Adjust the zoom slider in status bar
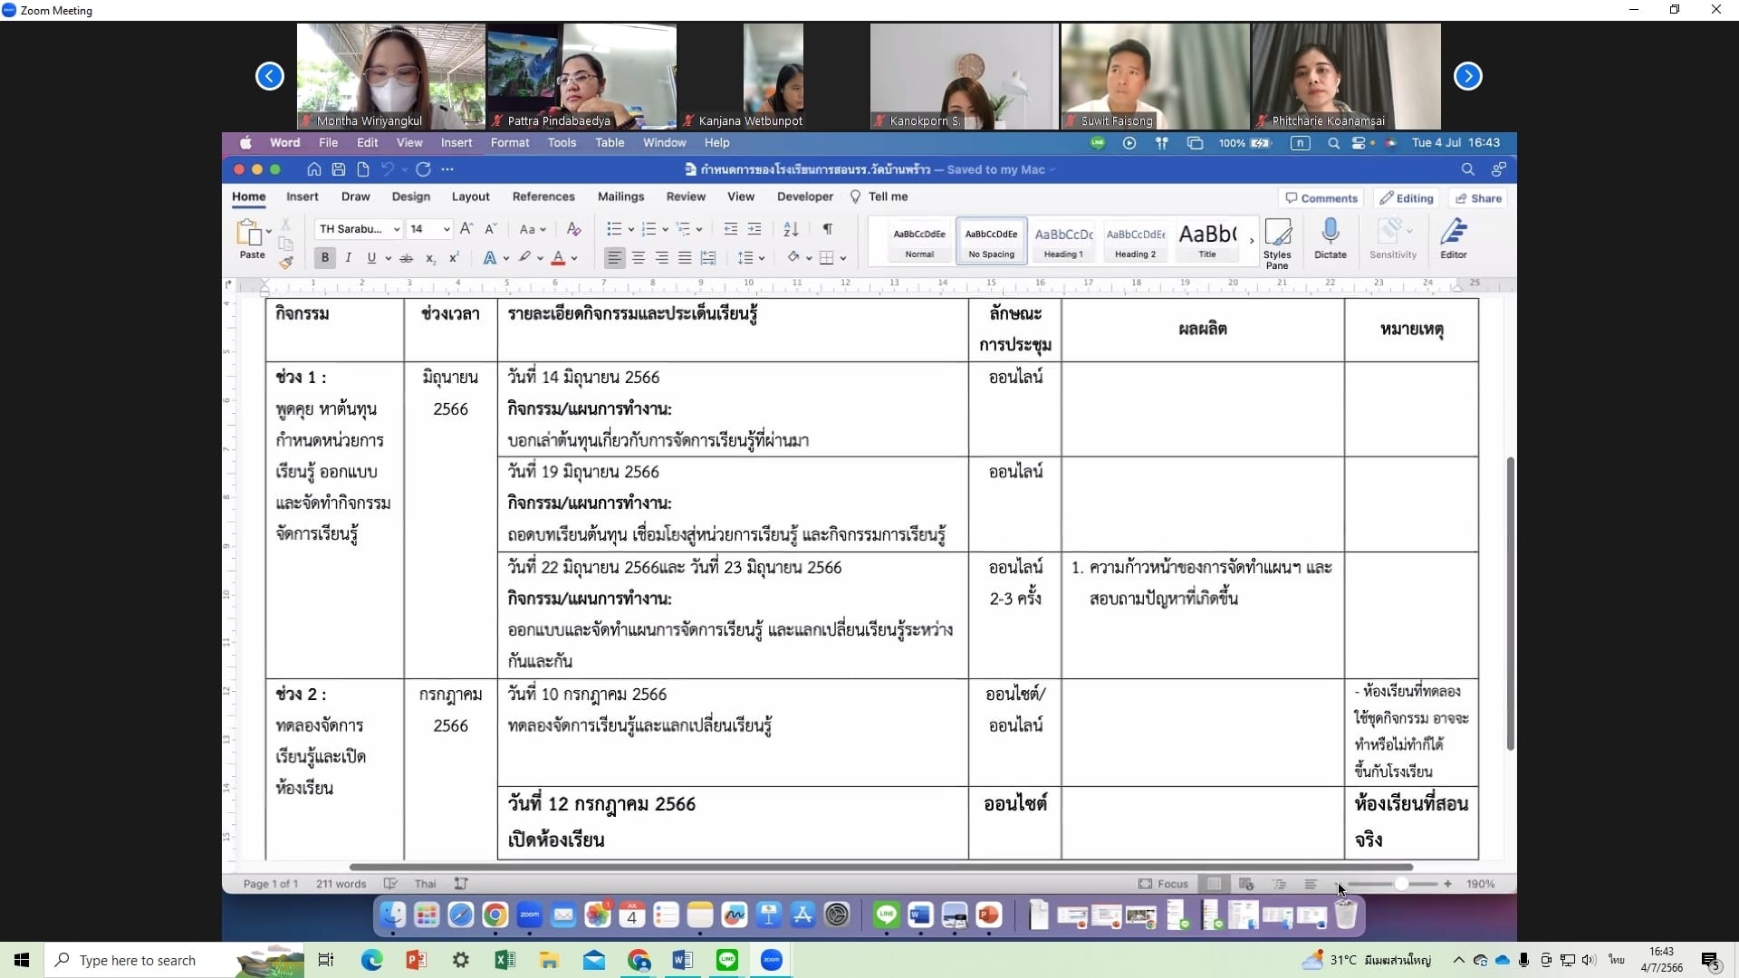The width and height of the screenshot is (1739, 978). point(1400,884)
